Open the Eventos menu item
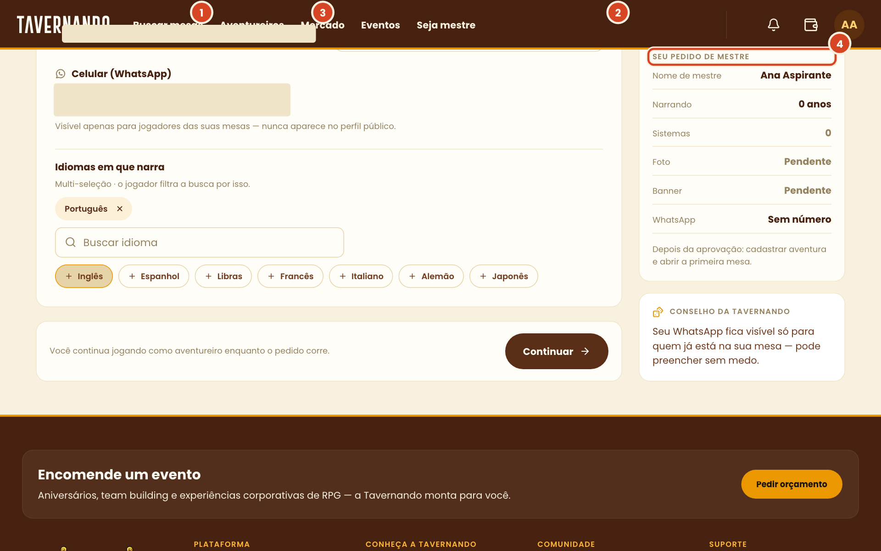Viewport: 881px width, 551px height. point(380,25)
